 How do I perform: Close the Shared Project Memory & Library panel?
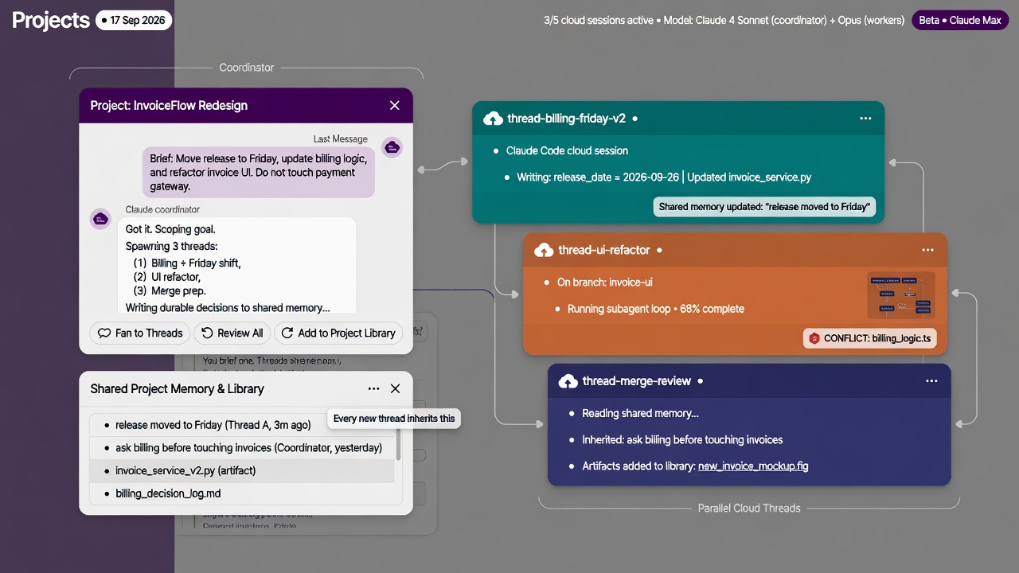coord(395,389)
